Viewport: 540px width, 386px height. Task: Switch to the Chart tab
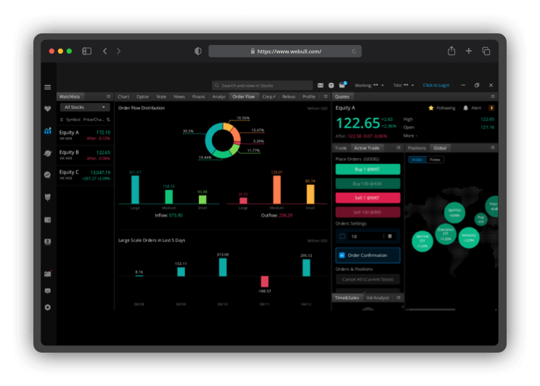click(x=123, y=96)
